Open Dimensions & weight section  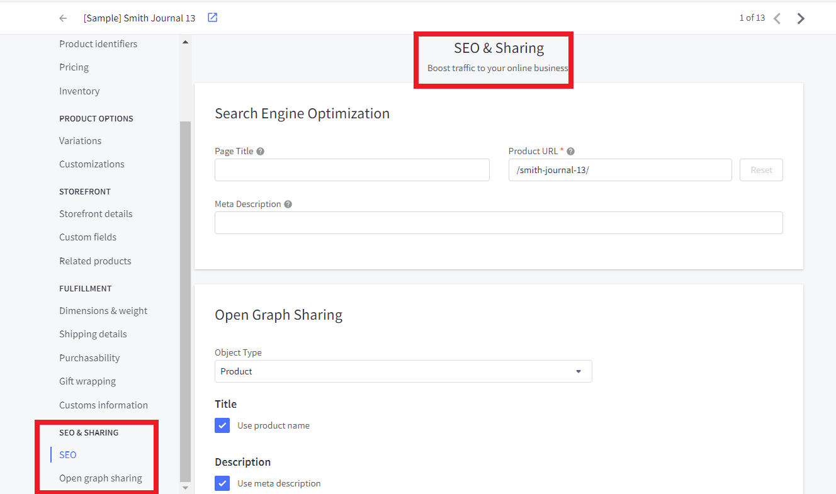point(103,311)
